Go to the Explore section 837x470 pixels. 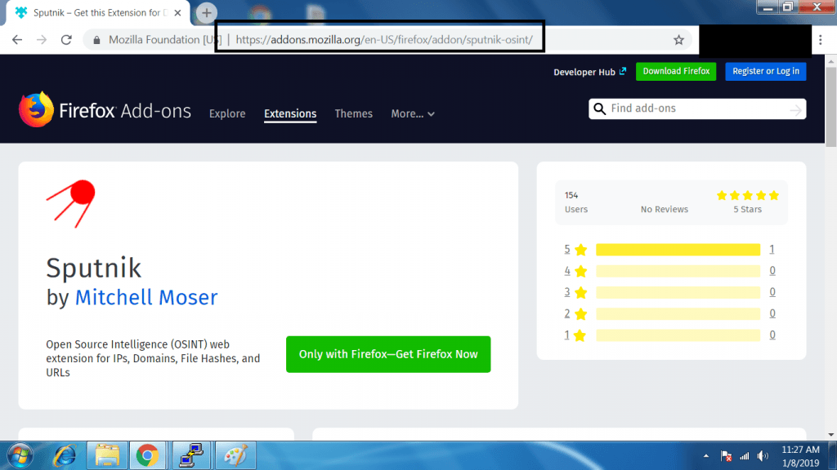pyautogui.click(x=227, y=114)
